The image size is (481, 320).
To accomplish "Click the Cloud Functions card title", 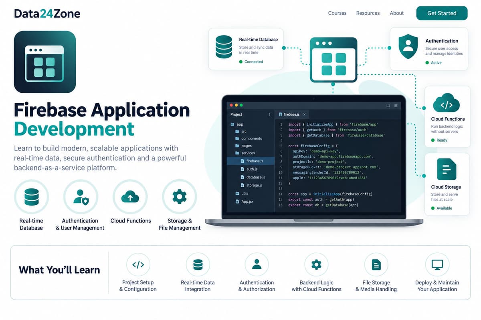I will coord(448,119).
